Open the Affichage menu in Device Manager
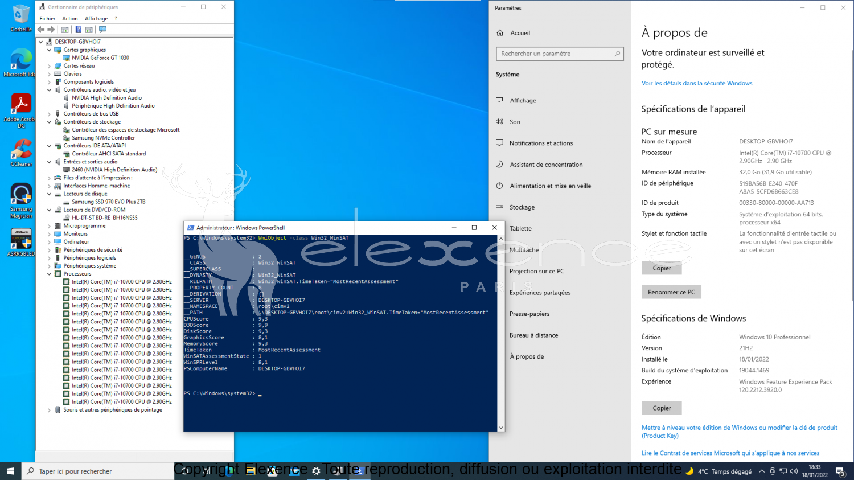Screen dimensions: 854x480 (96, 19)
